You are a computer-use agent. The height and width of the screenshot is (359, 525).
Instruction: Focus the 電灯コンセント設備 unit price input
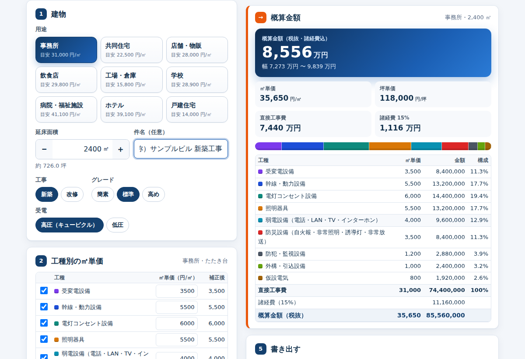[177, 324]
